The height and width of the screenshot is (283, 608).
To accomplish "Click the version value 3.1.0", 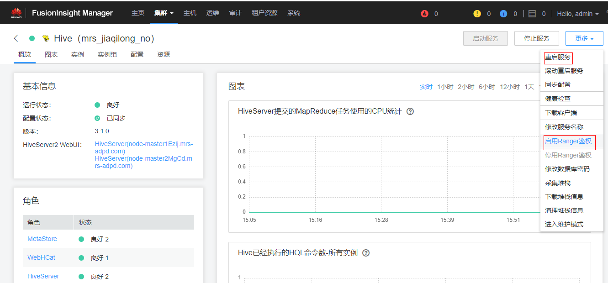I will point(102,131).
